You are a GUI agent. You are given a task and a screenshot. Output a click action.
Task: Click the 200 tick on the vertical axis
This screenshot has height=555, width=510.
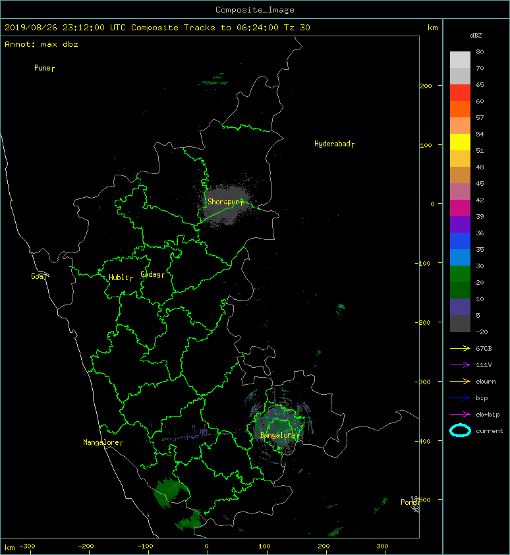coord(426,86)
